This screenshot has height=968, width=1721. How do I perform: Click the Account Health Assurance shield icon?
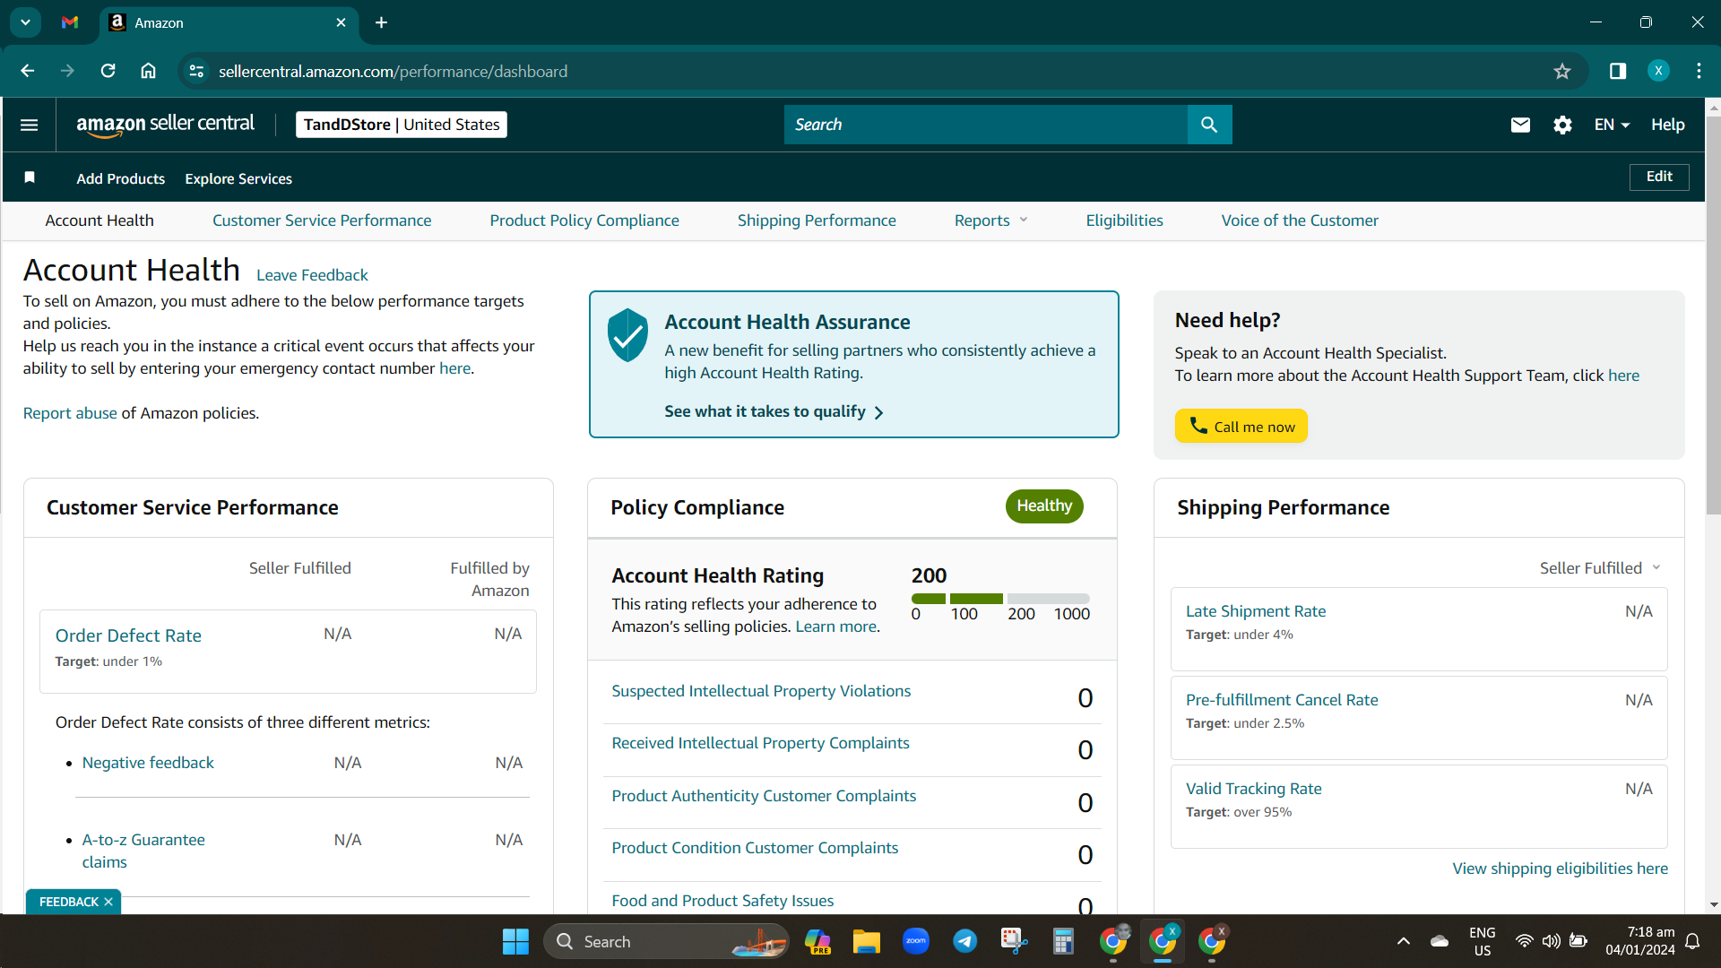pos(627,335)
